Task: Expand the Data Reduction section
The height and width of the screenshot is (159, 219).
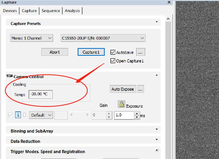Action: coord(157,140)
